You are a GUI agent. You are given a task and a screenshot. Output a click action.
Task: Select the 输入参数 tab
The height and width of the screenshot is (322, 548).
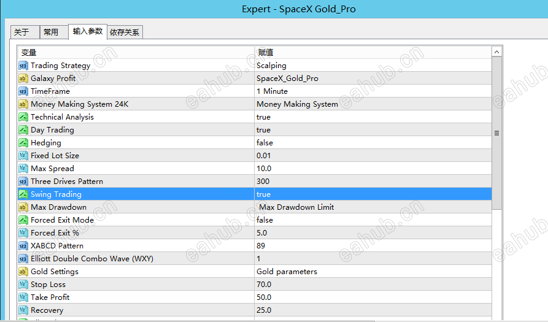pyautogui.click(x=87, y=31)
